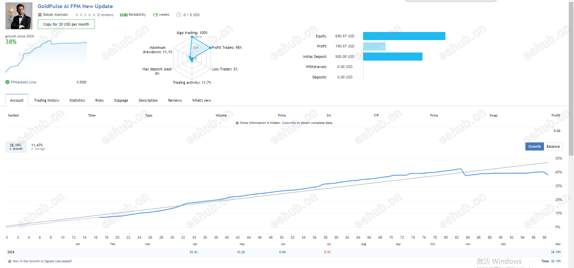Open 'How is the Growth in Signals Calculated?' link

42,261
